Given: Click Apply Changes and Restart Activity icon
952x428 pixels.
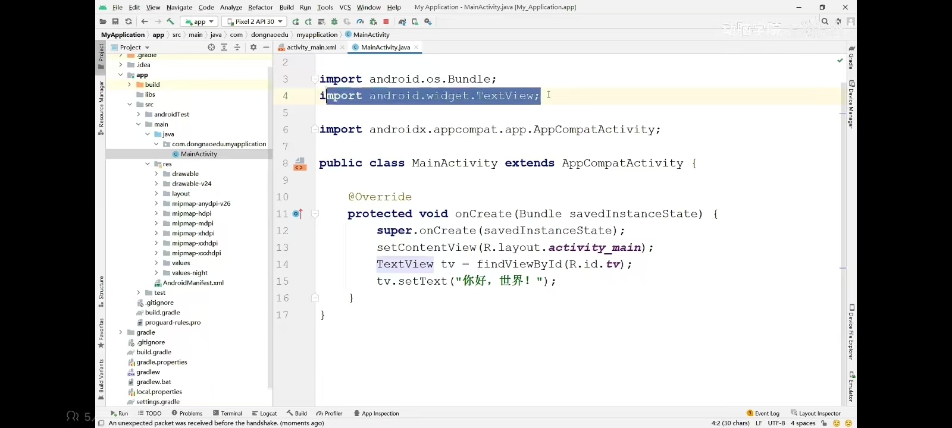Looking at the screenshot, I should click(308, 21).
